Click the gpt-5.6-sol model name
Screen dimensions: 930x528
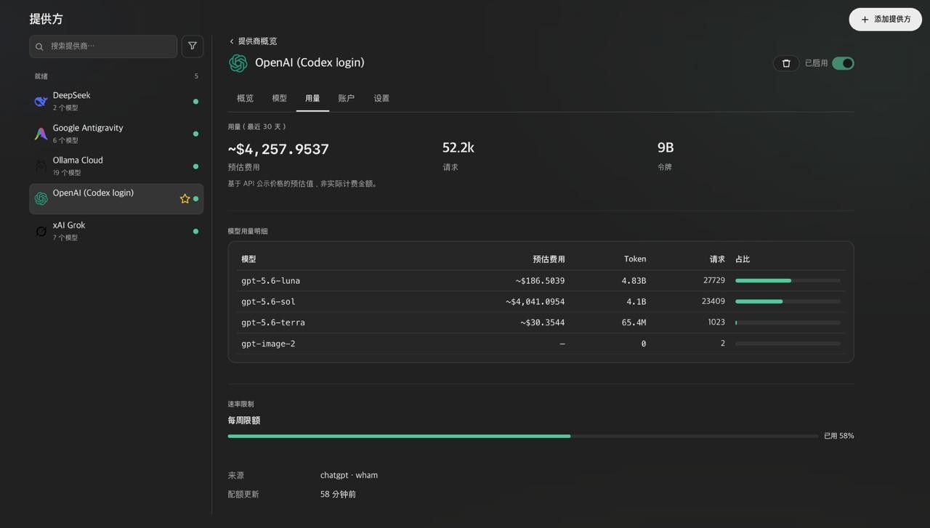coord(268,301)
